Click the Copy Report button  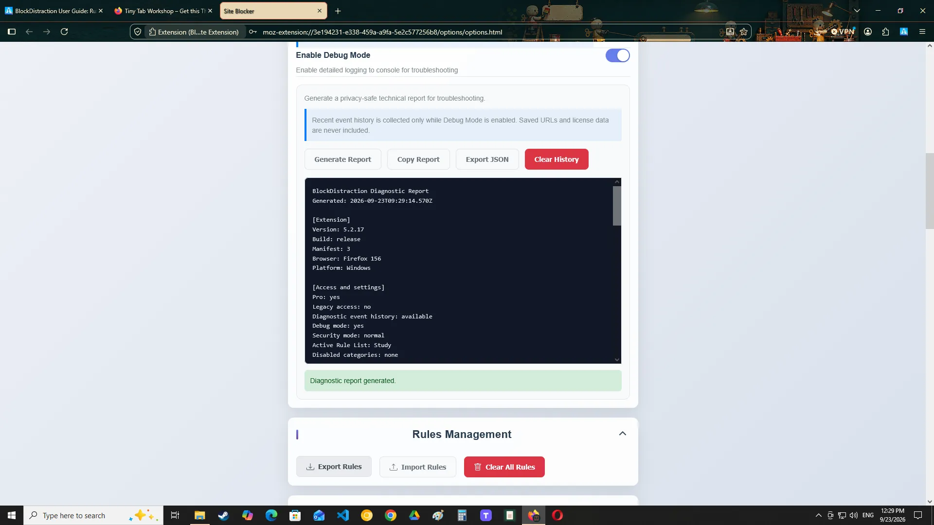(418, 159)
